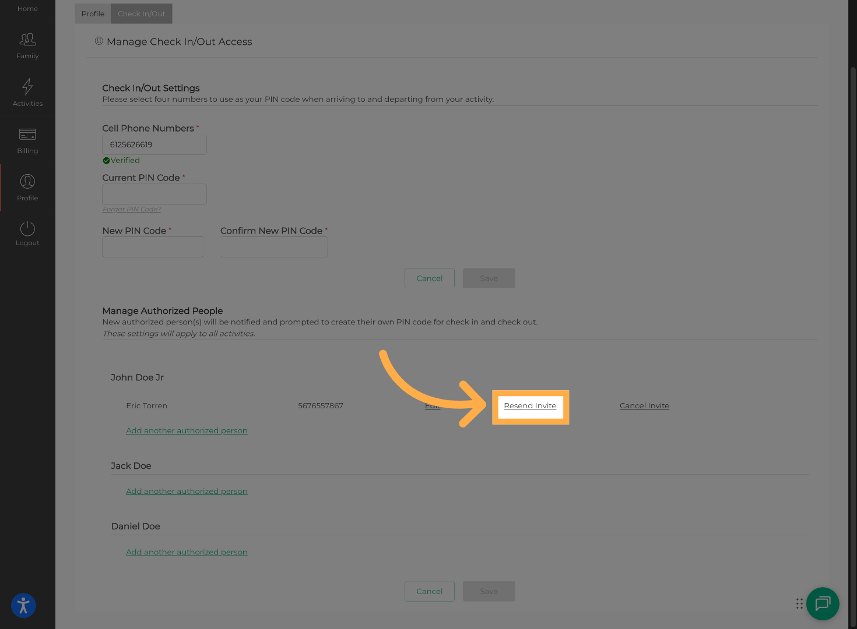Viewport: 857px width, 629px height.
Task: Click the Current PIN Code field
Action: click(x=154, y=194)
